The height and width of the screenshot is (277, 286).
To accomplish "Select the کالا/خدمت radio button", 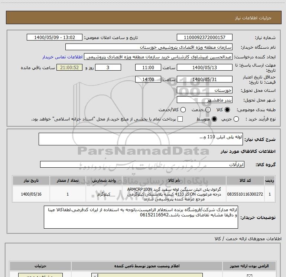I will 183,110.
